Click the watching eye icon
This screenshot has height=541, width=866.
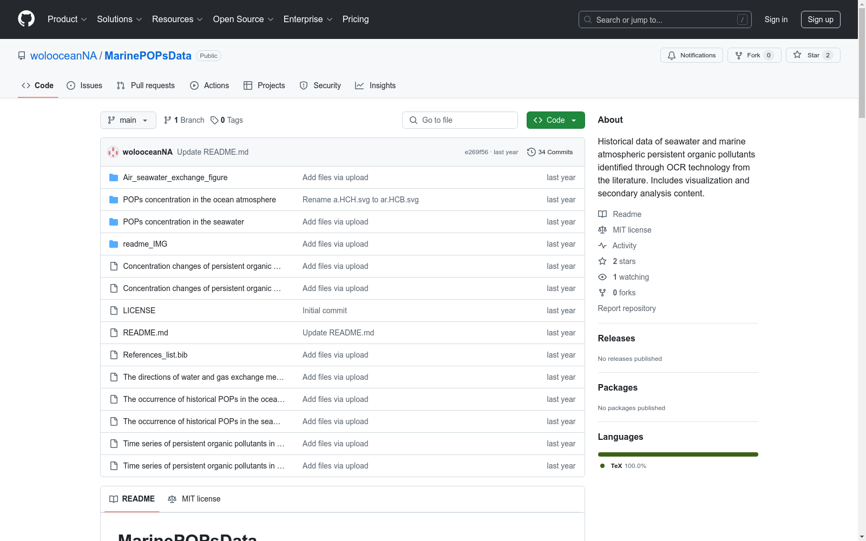tap(602, 277)
